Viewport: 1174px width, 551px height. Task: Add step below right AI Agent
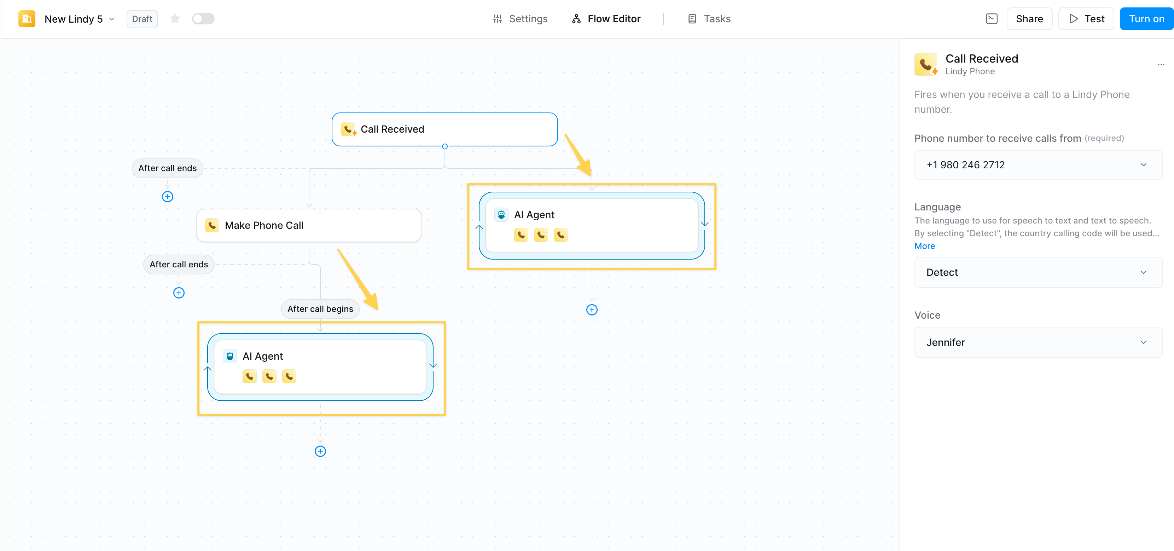(592, 310)
